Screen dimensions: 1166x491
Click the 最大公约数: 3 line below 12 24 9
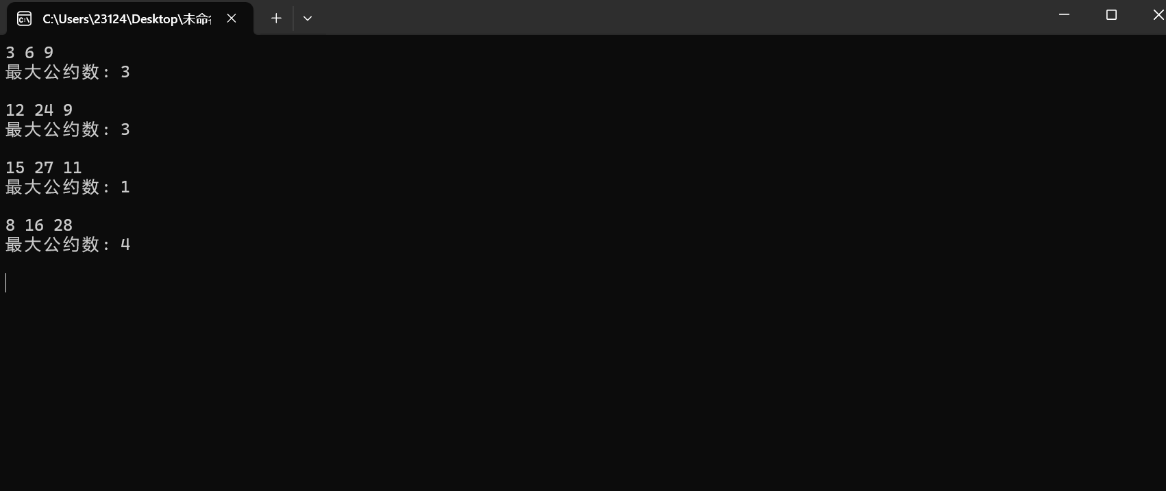[68, 129]
